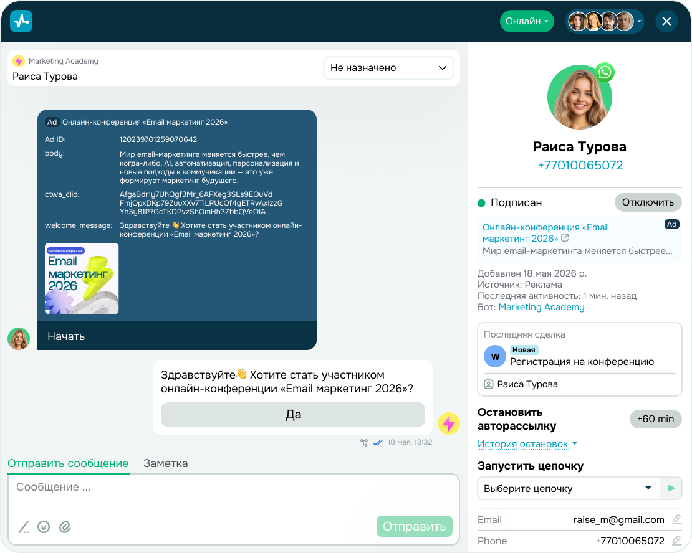Click the W deal pipeline icon
The height and width of the screenshot is (553, 692).
(495, 356)
